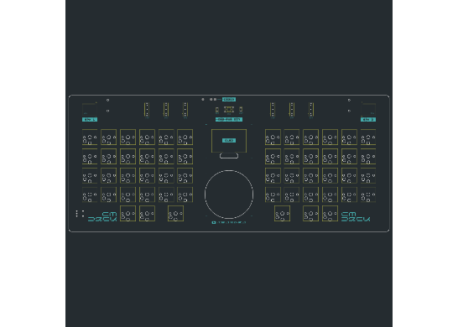This screenshot has width=458, height=327.
Task: Click the rounded slot below the display
Action: pyautogui.click(x=229, y=156)
